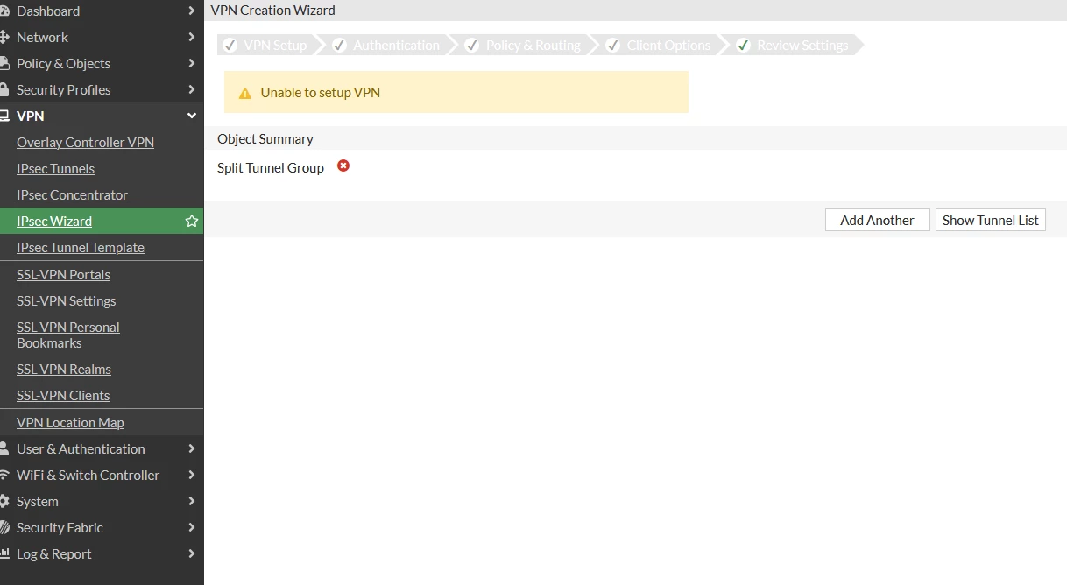The width and height of the screenshot is (1067, 585).
Task: Open IPsec Tunnel Template
Action: coord(81,248)
